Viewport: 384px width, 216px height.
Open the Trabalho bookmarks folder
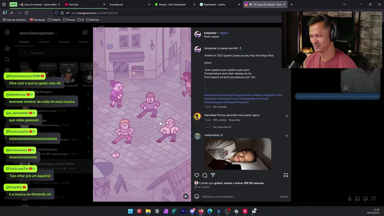pos(54,20)
